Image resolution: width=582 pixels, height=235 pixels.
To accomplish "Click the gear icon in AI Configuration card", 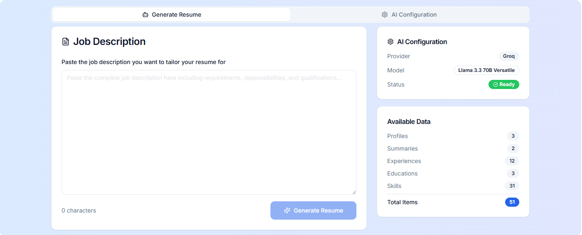I will [390, 42].
